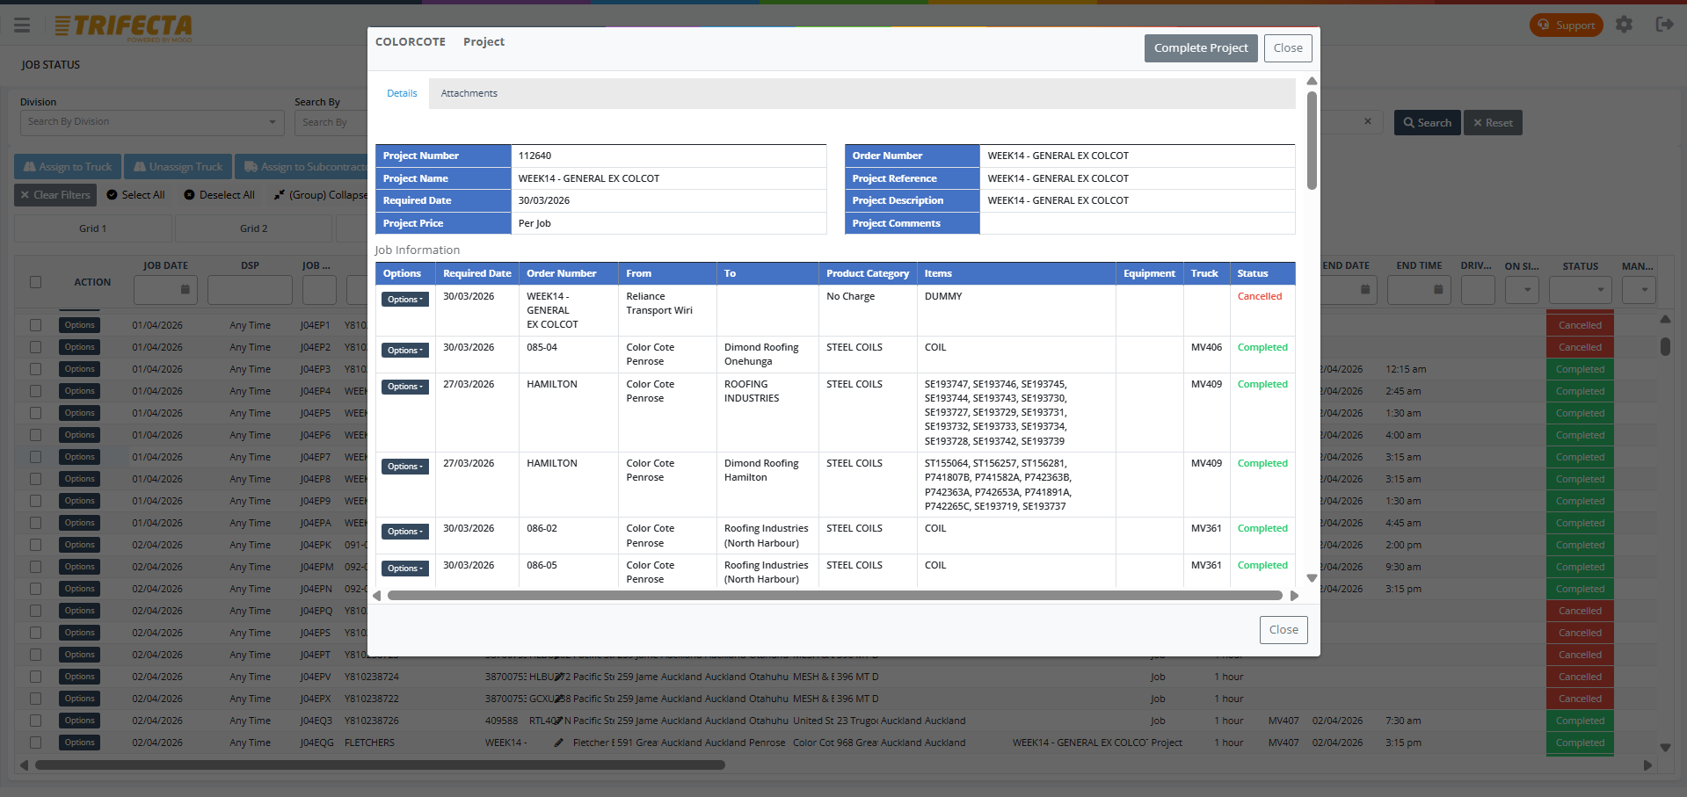1687x797 pixels.
Task: Click the Complete Project button
Action: click(1201, 48)
